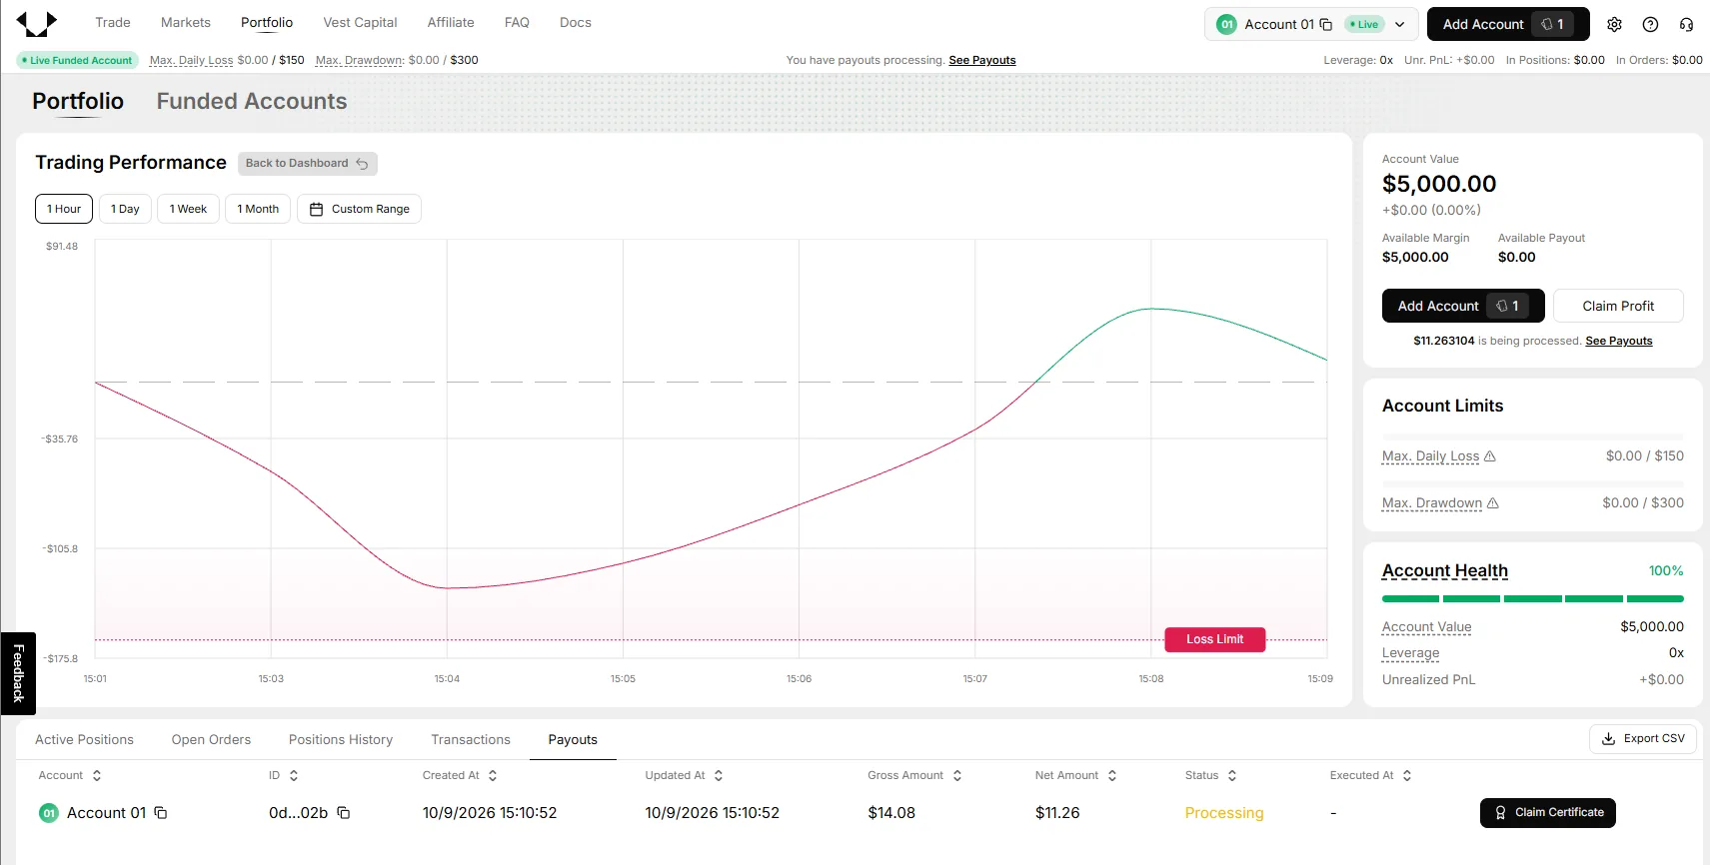Sort payouts by Account column
1710x865 pixels.
click(x=97, y=775)
